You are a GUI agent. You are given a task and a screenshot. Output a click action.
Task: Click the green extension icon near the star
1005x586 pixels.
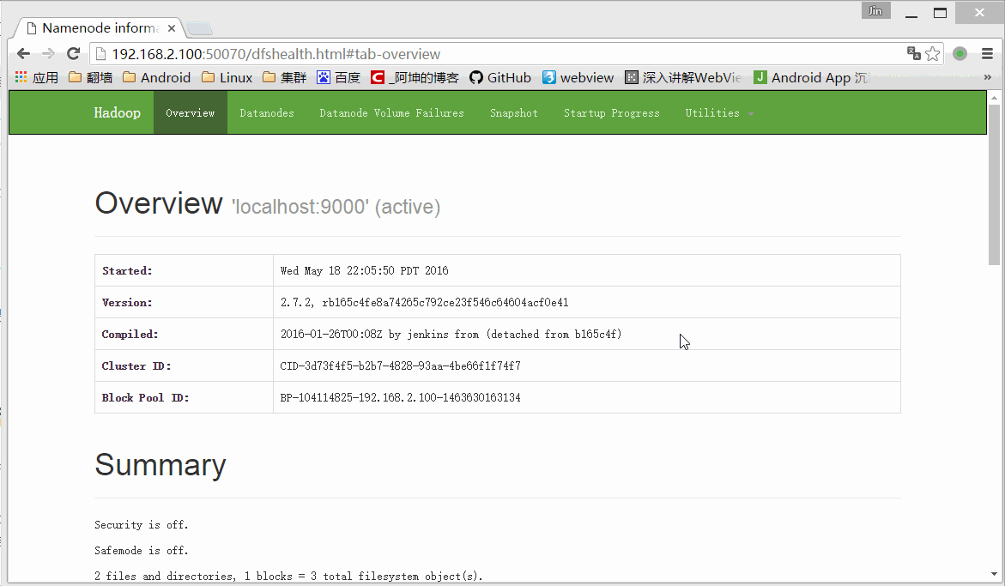960,53
